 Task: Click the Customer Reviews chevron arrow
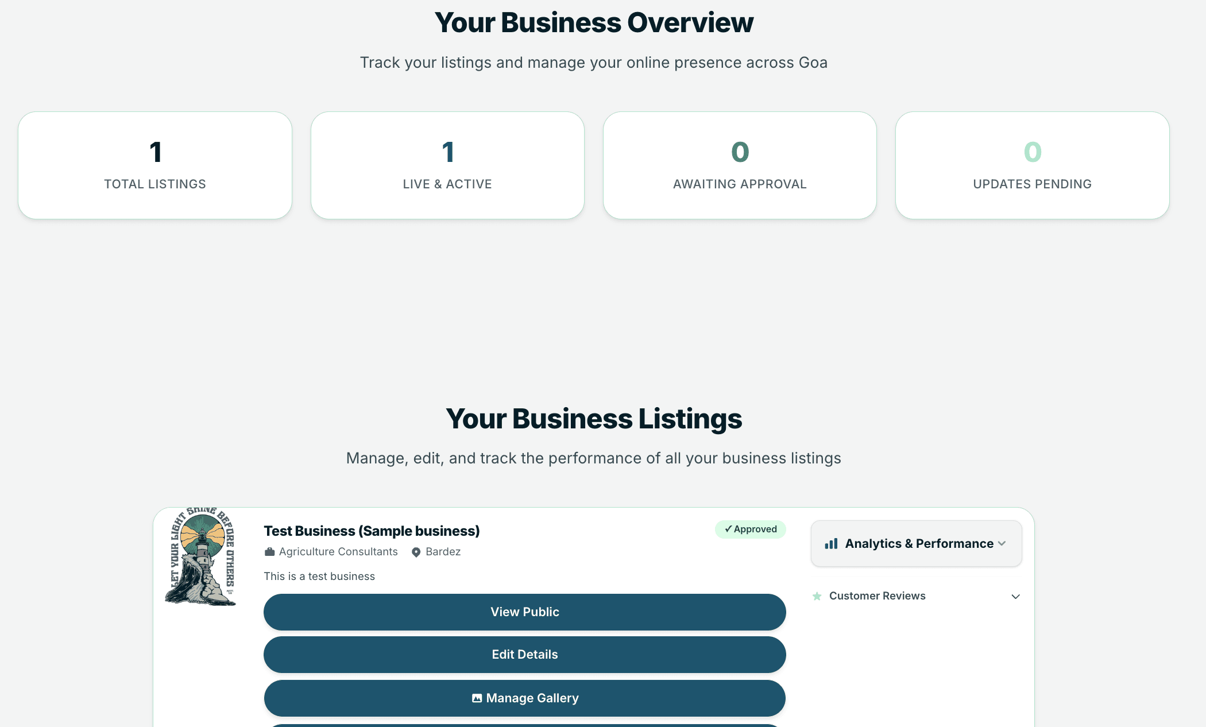(x=1015, y=596)
